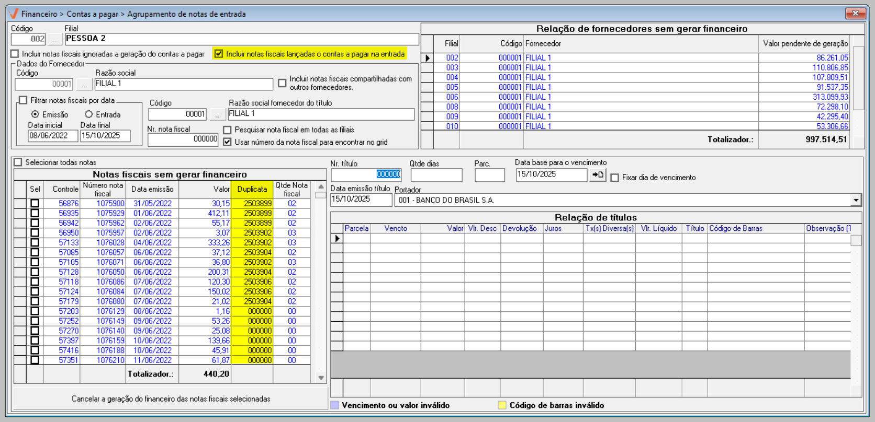Viewport: 875px width, 422px height.
Task: Toggle Selecionar todas notas checkbox
Action: point(18,162)
